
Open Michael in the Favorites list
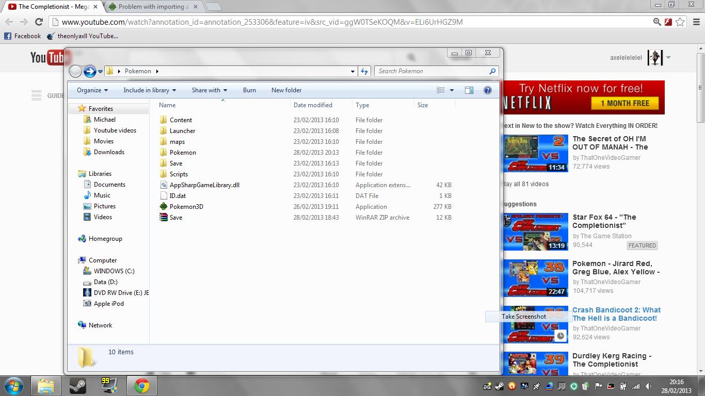[105, 120]
